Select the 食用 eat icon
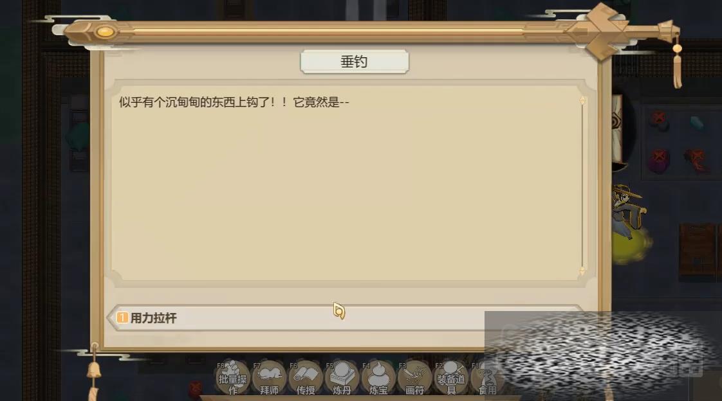 pyautogui.click(x=487, y=378)
